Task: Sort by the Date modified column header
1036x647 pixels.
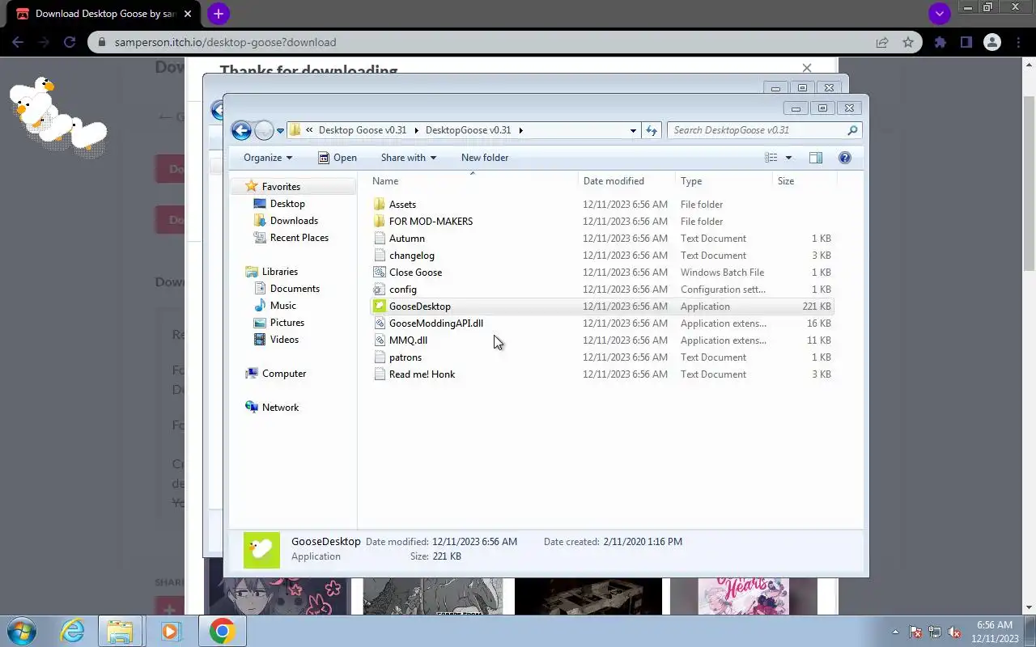Action: pos(626,181)
